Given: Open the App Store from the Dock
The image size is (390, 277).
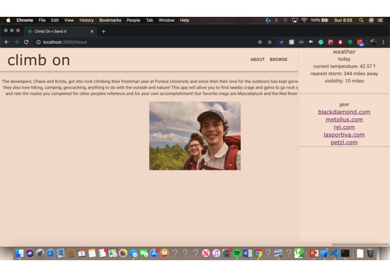Looking at the screenshot, I should [154, 253].
